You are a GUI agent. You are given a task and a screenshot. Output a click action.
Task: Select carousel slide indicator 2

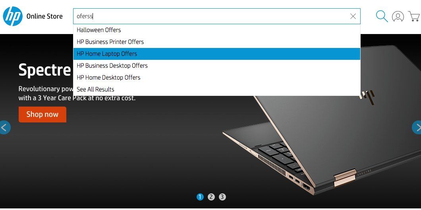(x=211, y=197)
